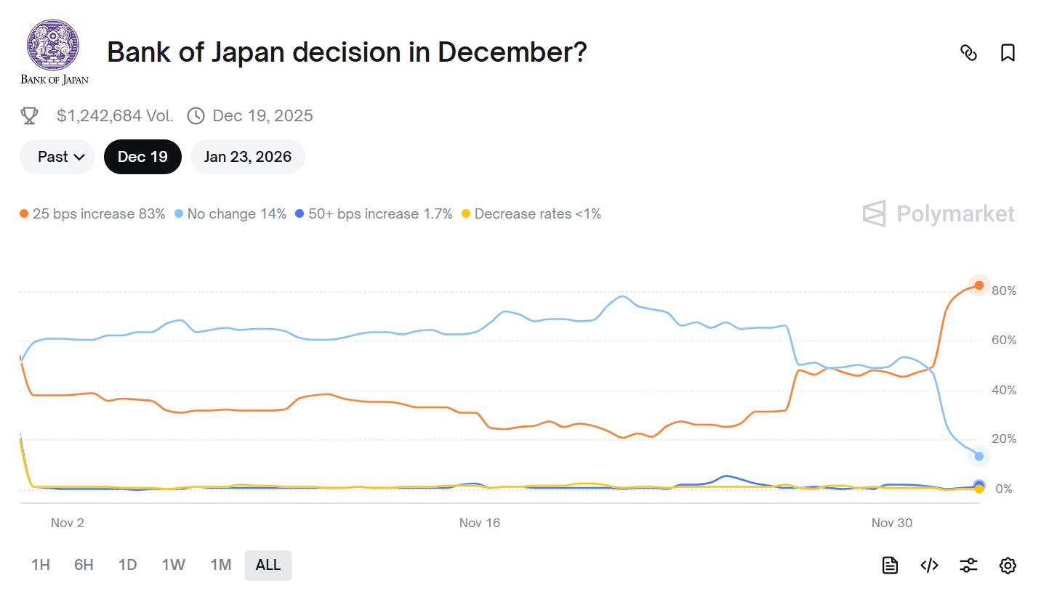Copy the market link icon
The width and height of the screenshot is (1041, 591).
pos(969,53)
